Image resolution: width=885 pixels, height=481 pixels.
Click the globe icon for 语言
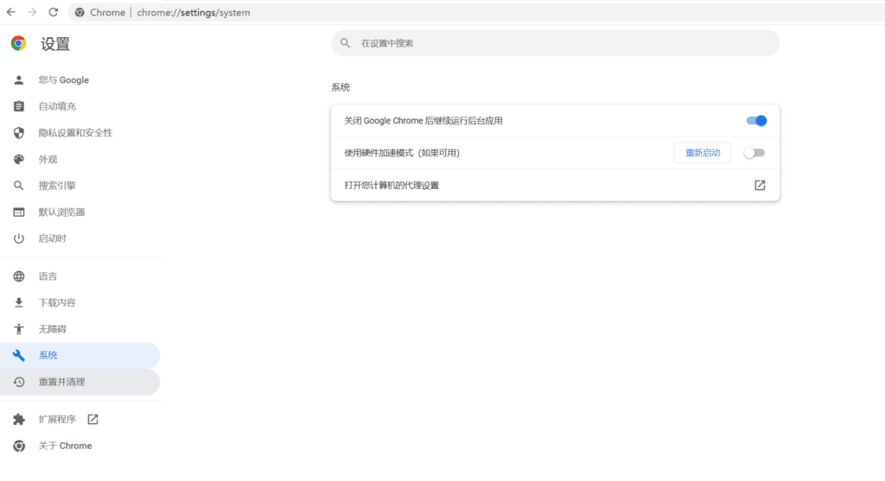[19, 276]
